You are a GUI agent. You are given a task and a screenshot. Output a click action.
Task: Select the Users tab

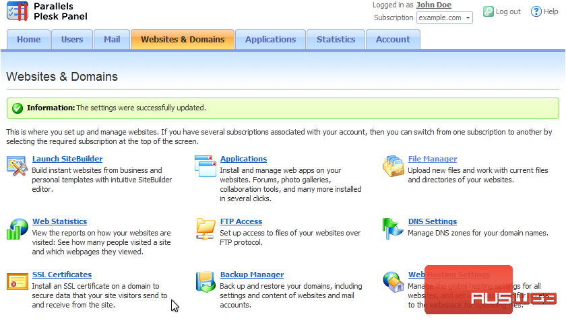[x=72, y=40]
